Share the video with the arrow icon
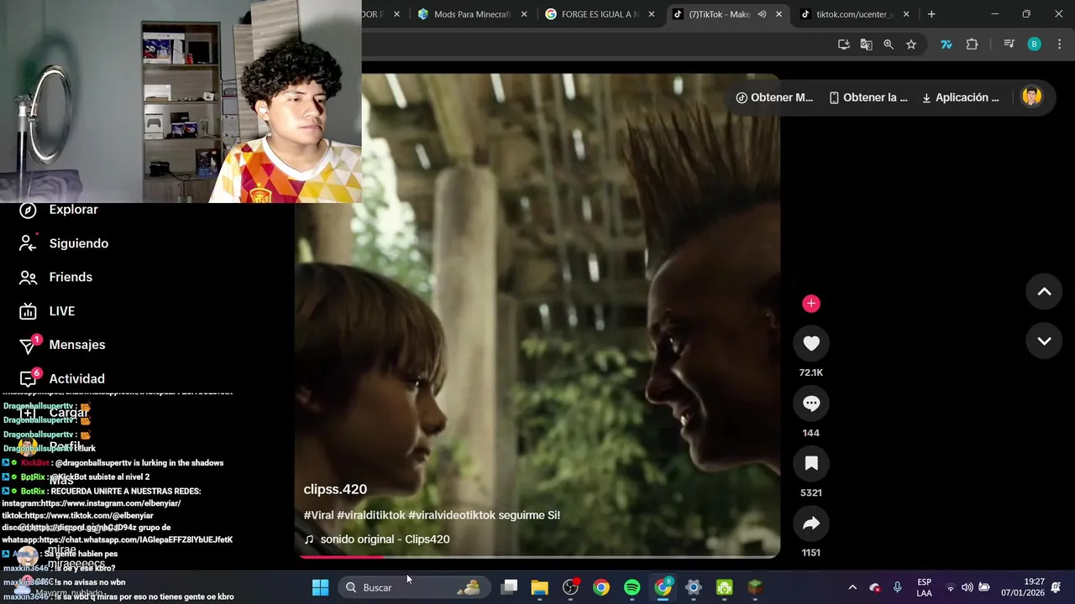This screenshot has width=1075, height=604. (x=811, y=523)
